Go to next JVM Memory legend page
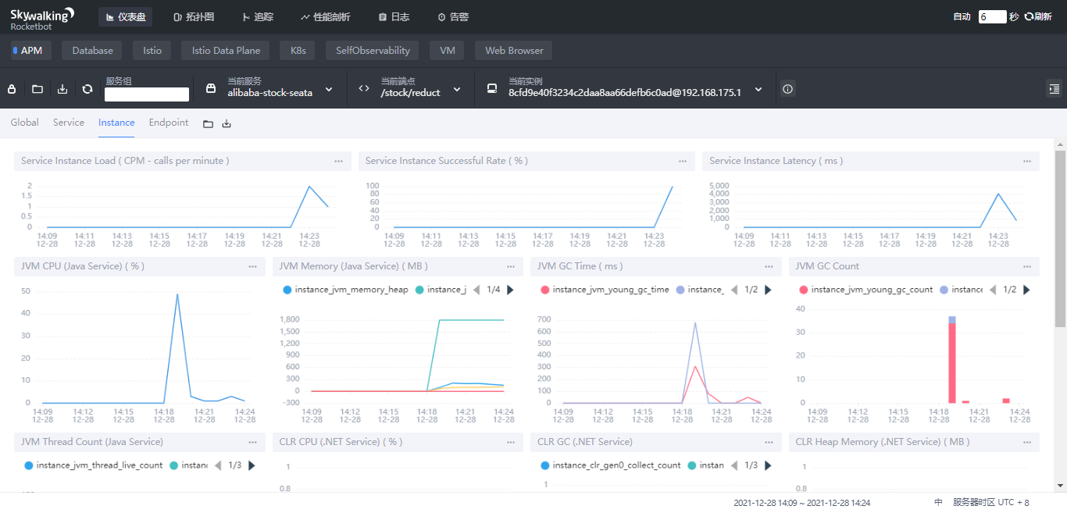1067x513 pixels. [510, 290]
